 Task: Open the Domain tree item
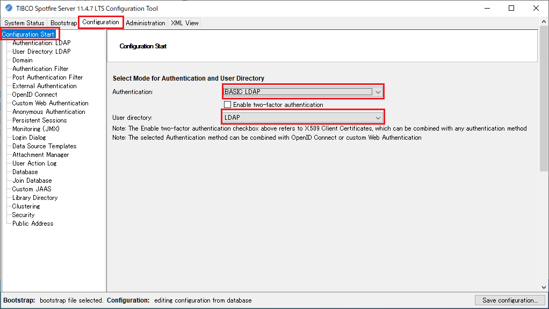pos(23,60)
